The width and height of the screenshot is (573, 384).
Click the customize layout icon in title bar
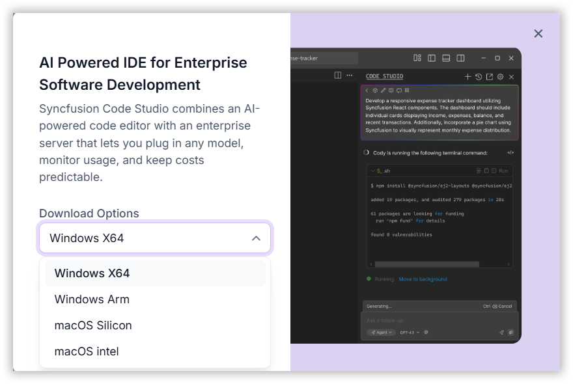[417, 58]
